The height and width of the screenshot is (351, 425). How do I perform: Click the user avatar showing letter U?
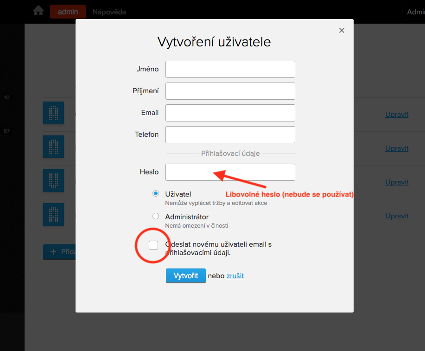(53, 180)
